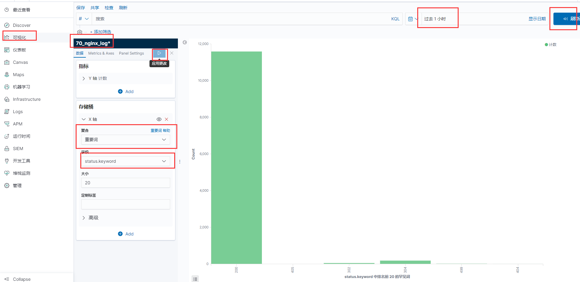Open the 聚合 aggregation dropdown
Viewport: 580px width, 282px height.
click(125, 139)
